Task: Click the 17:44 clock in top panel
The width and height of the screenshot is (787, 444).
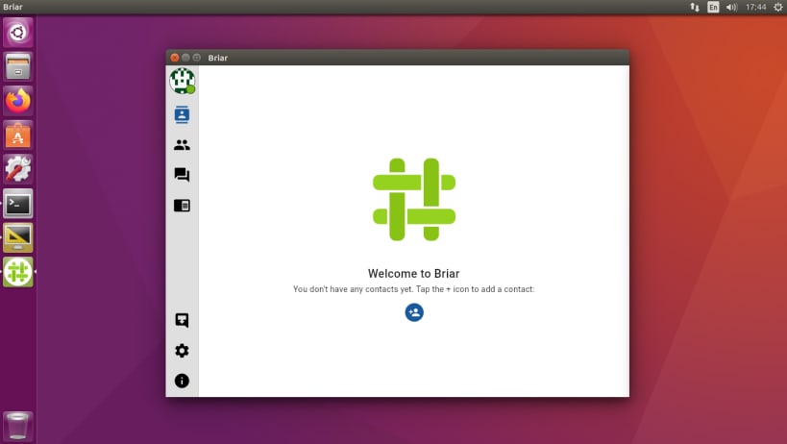Action: click(x=755, y=7)
